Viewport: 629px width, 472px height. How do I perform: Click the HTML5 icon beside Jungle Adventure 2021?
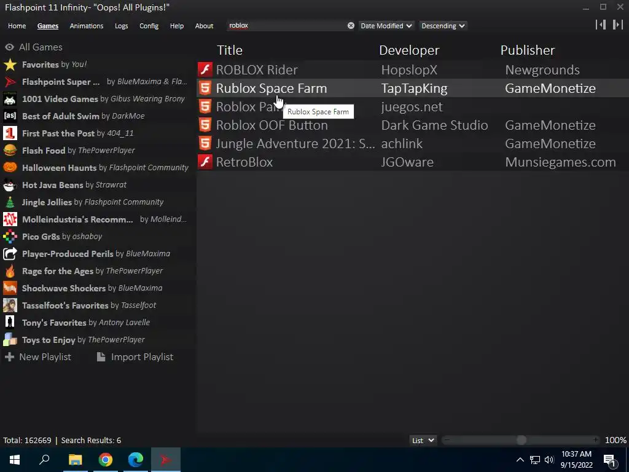(x=205, y=143)
